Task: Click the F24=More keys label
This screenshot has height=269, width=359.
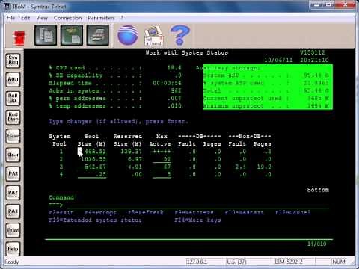Action: (197, 220)
